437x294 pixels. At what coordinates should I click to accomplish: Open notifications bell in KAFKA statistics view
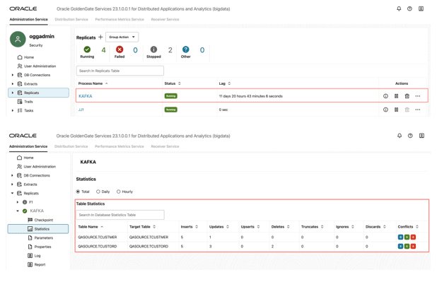(x=400, y=136)
